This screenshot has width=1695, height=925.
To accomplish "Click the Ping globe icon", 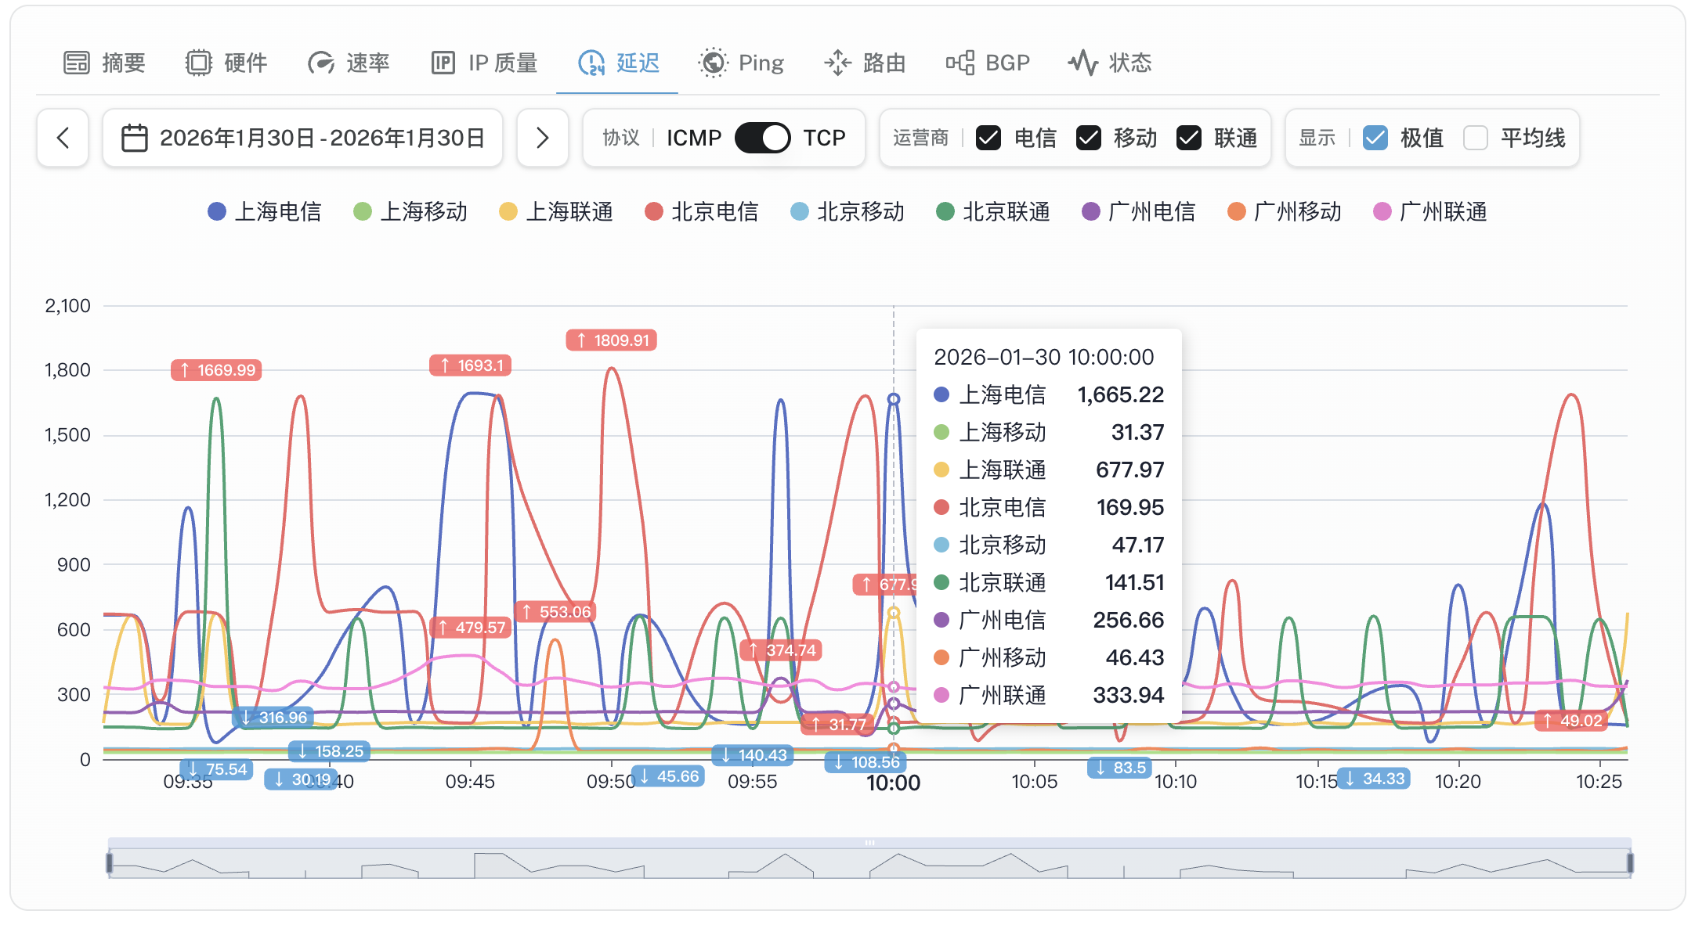I will pyautogui.click(x=712, y=62).
